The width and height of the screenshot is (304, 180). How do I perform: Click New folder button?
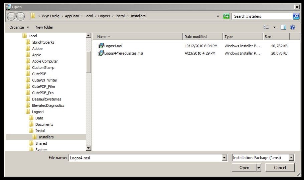click(x=44, y=27)
